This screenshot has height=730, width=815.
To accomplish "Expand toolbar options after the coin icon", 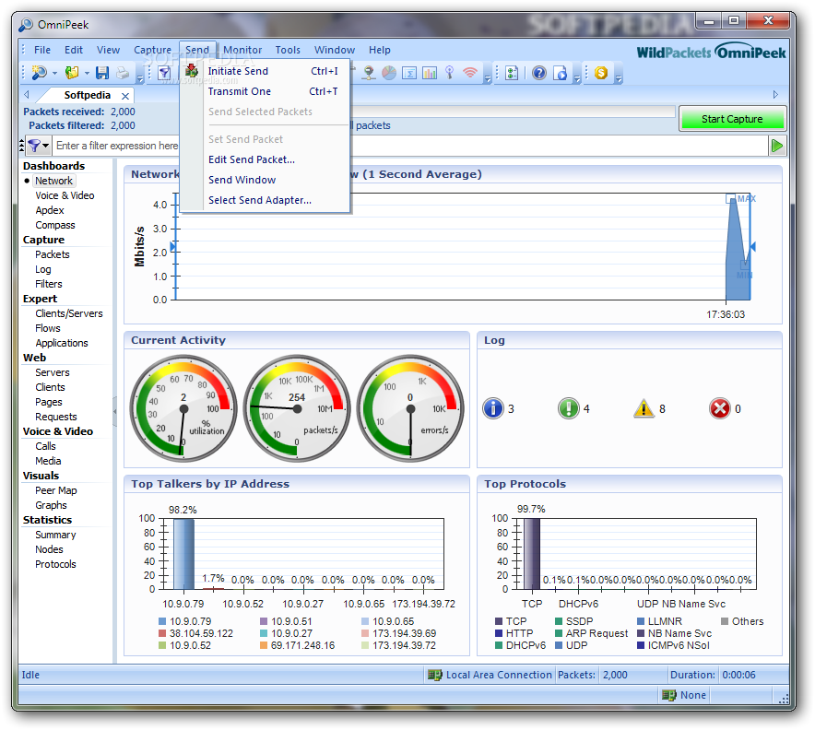I will pyautogui.click(x=619, y=79).
